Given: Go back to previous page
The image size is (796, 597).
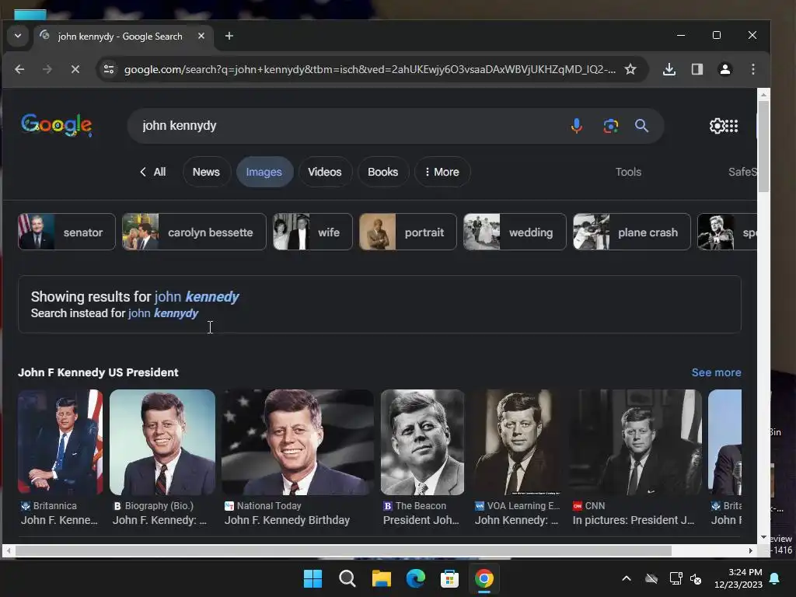Looking at the screenshot, I should point(19,69).
